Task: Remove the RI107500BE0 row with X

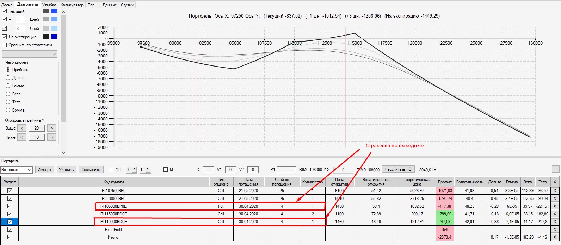Action: tap(555, 191)
